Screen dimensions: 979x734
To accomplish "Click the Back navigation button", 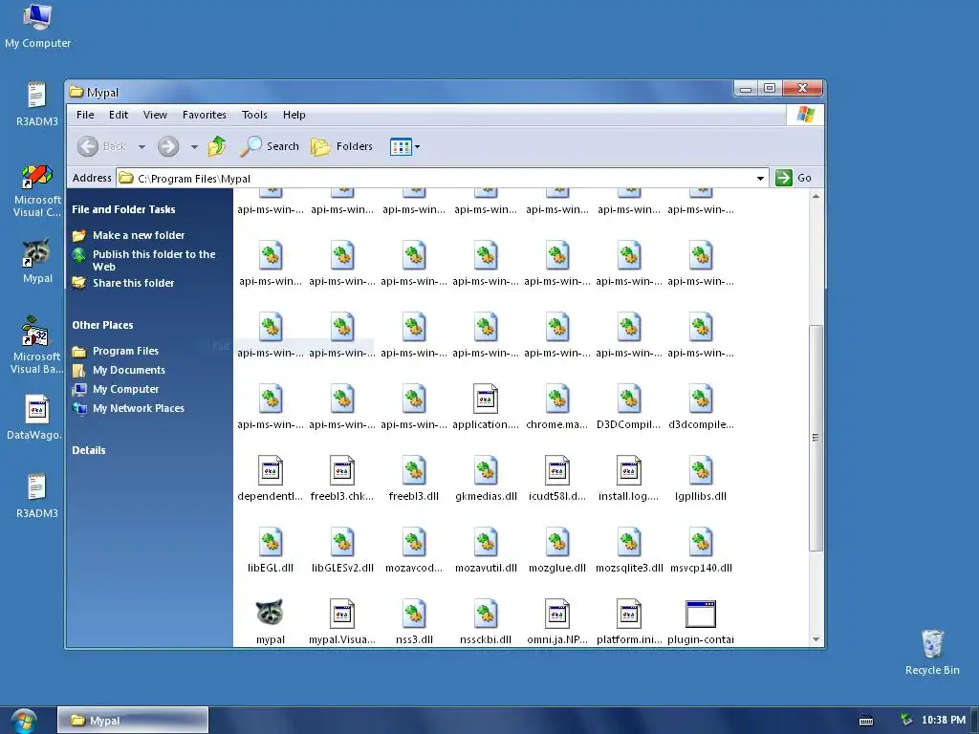I will (101, 146).
